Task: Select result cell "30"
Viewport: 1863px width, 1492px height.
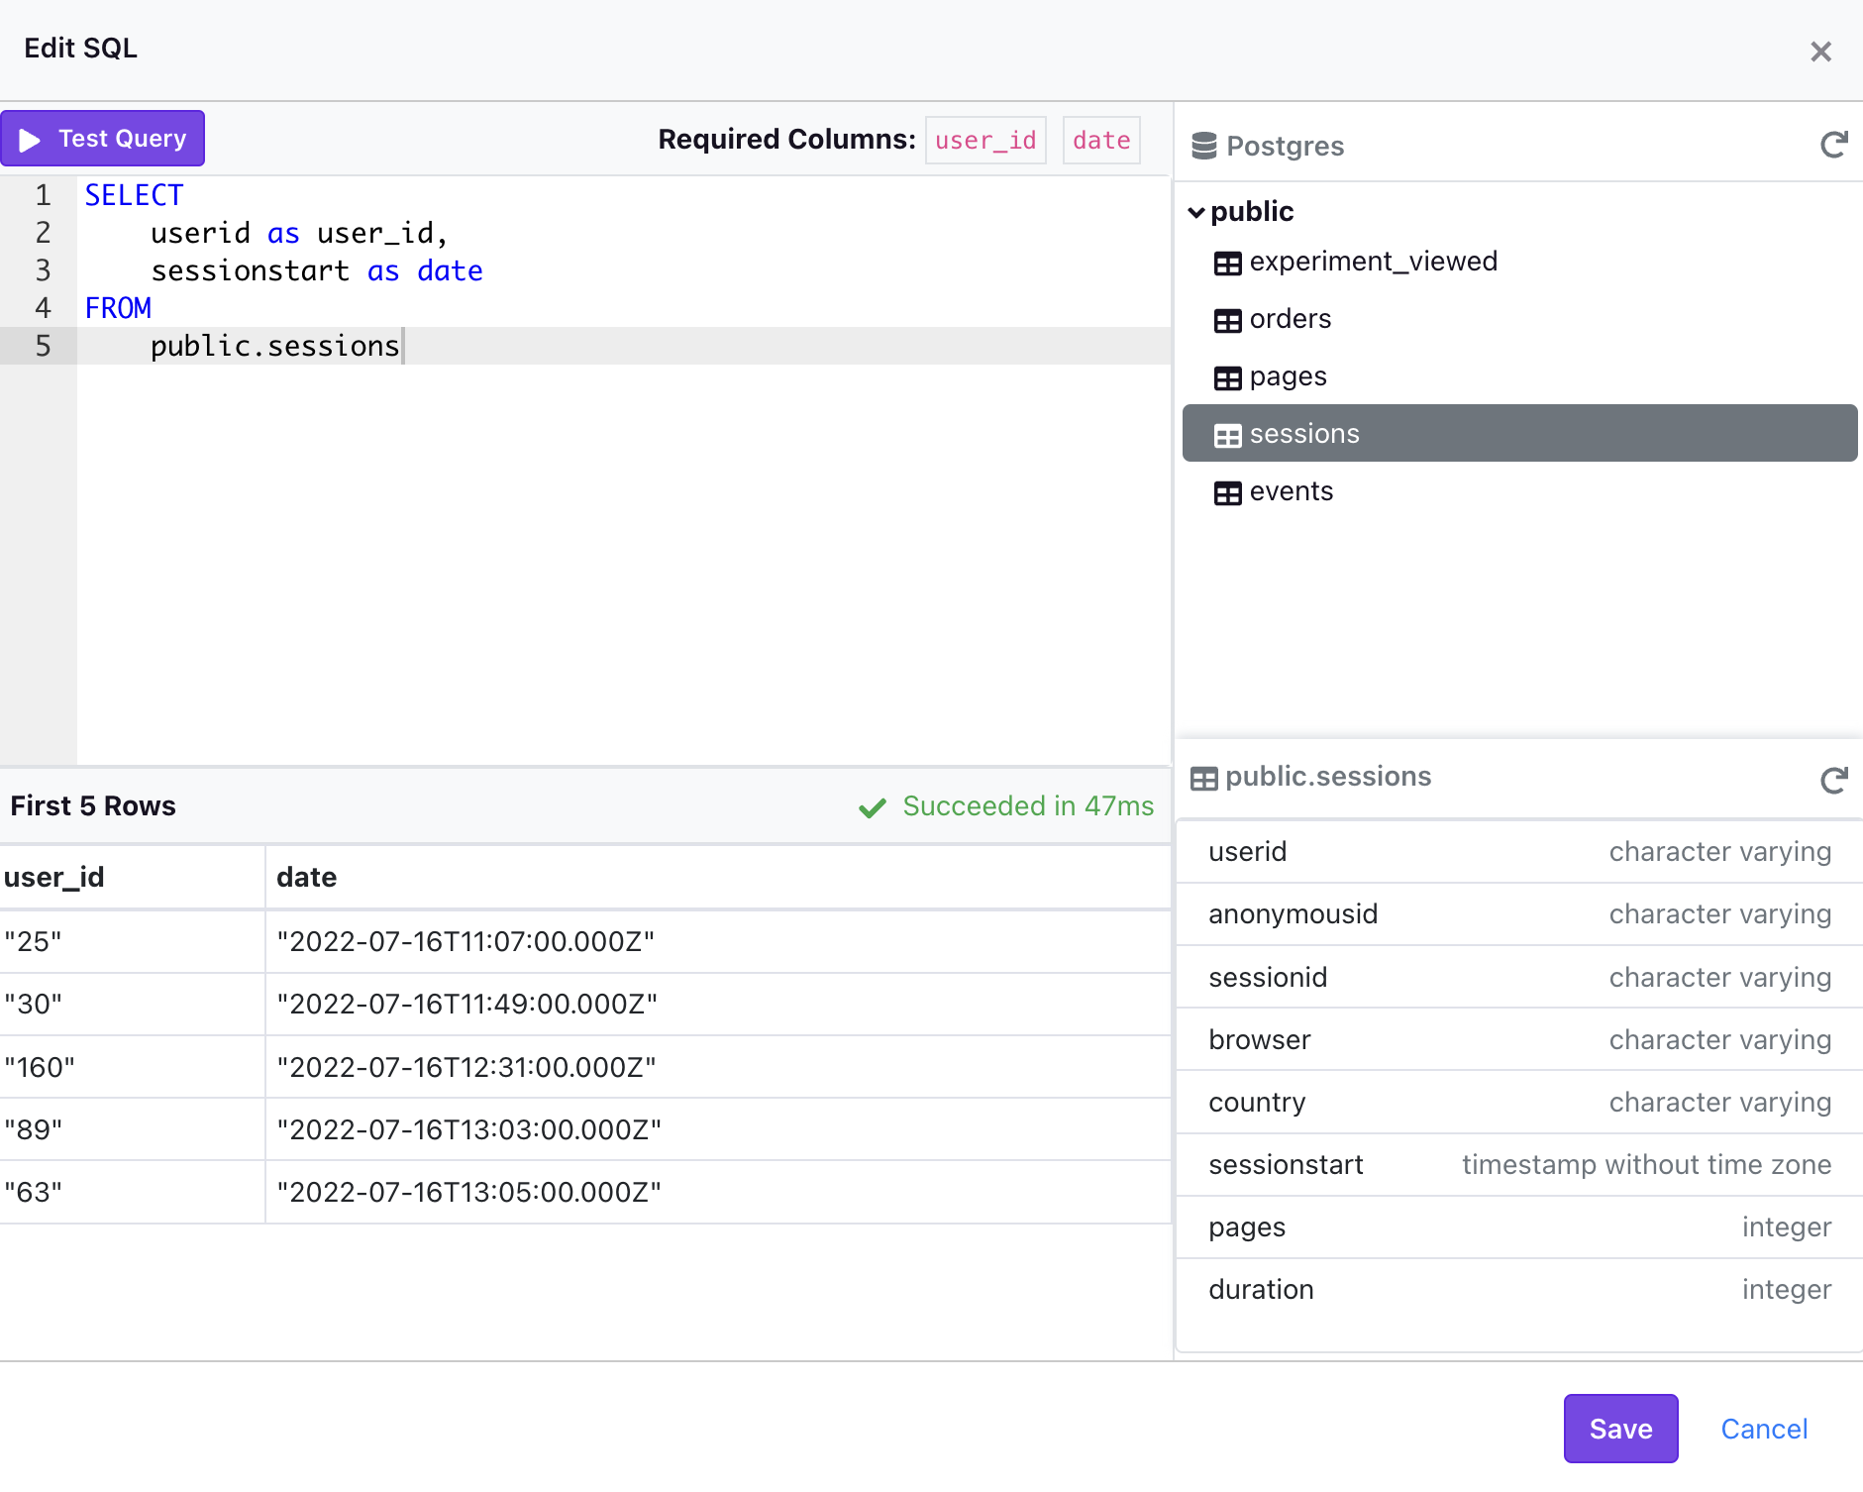Action: coord(132,1005)
